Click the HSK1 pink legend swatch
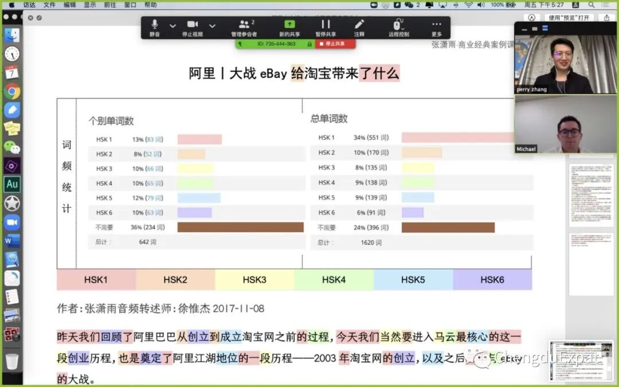 (96, 280)
